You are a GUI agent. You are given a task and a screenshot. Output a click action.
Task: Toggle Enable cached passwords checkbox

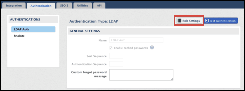point(111,48)
